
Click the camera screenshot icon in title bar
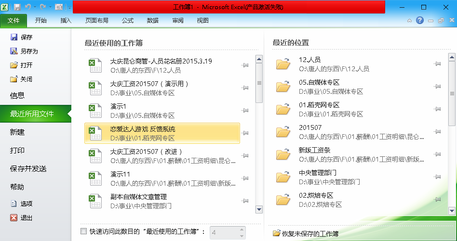(59, 7)
